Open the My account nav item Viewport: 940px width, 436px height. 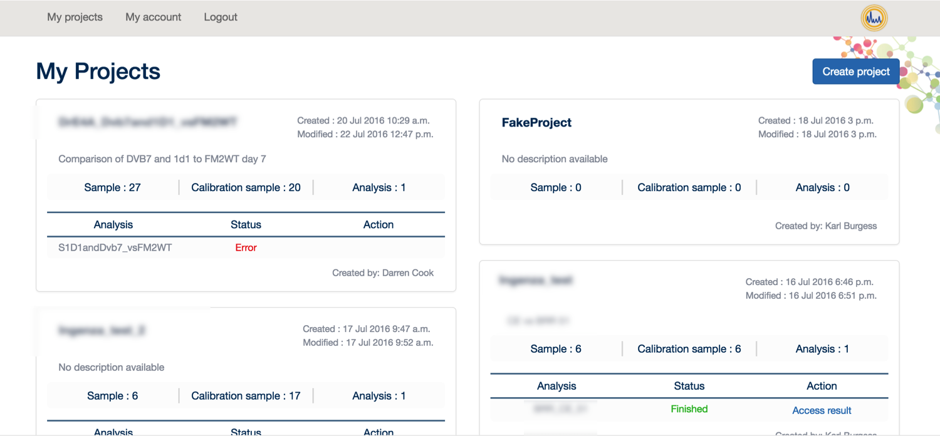point(153,17)
